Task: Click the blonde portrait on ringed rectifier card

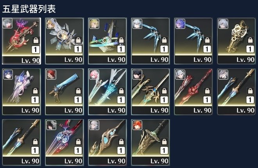Action: point(94,24)
